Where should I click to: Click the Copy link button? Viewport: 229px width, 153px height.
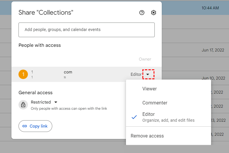click(x=35, y=126)
